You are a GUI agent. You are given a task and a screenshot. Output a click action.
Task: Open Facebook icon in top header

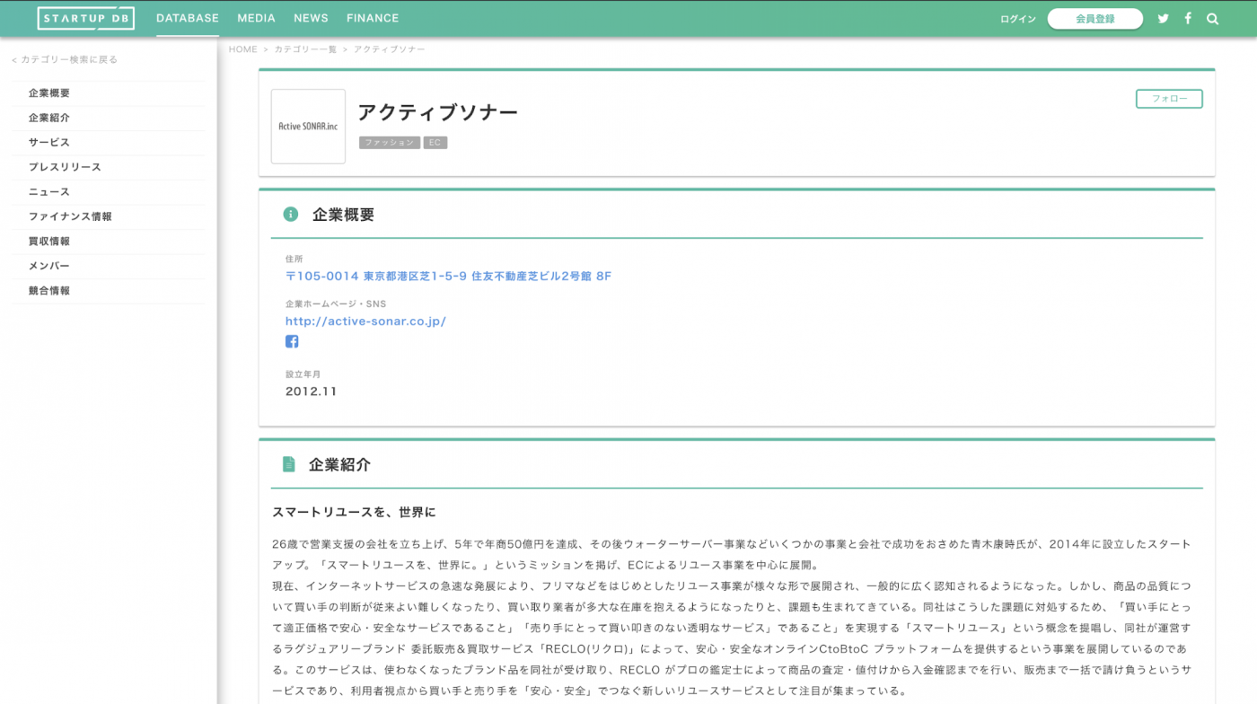[1188, 18]
